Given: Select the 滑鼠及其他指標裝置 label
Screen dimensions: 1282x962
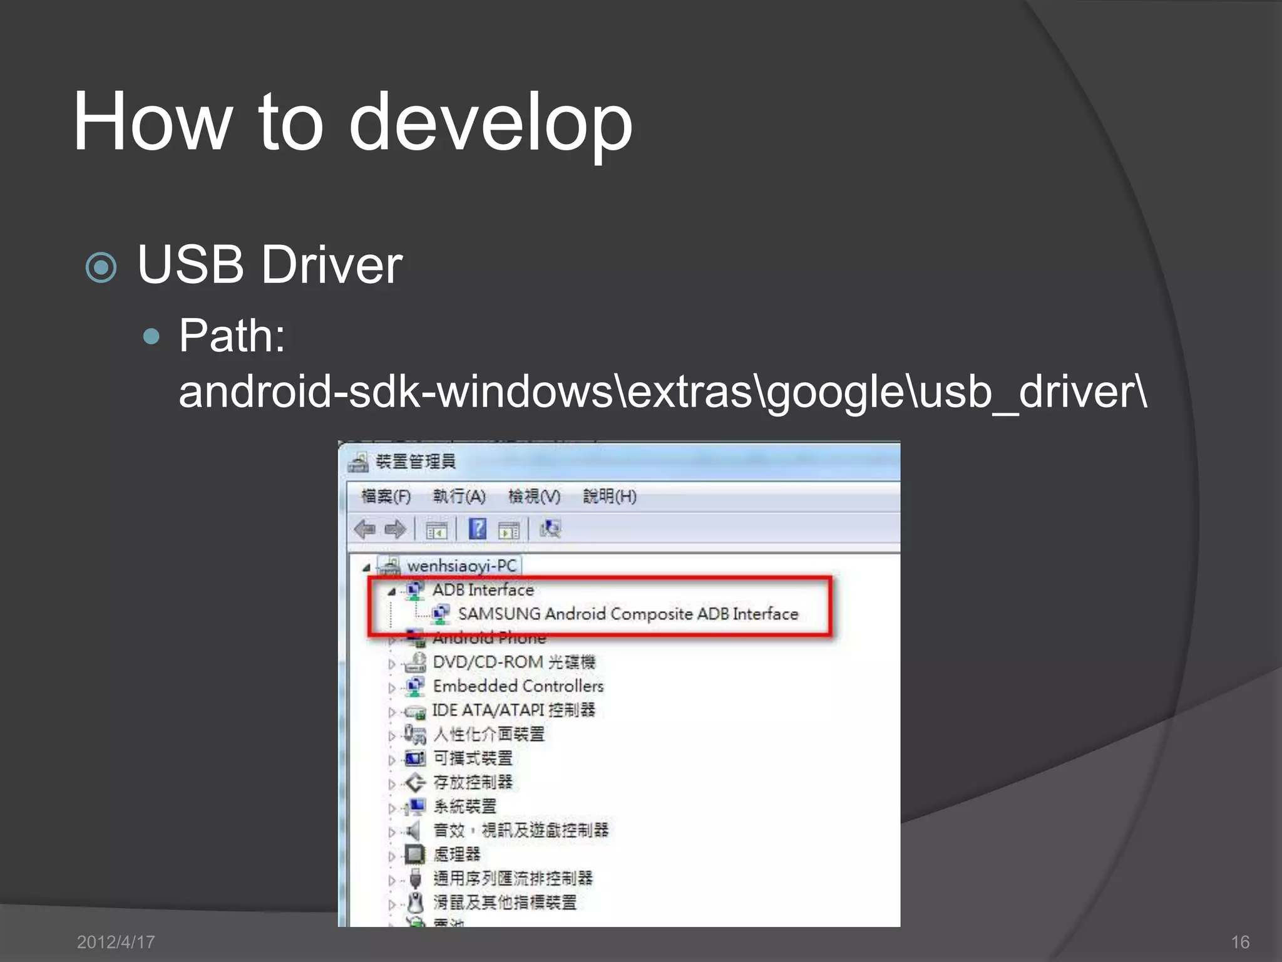Looking at the screenshot, I should tap(505, 903).
